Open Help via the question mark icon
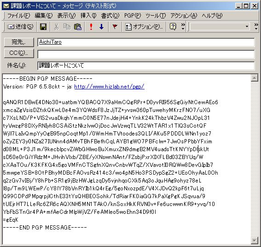This screenshot has width=261, height=247. (x=173, y=27)
